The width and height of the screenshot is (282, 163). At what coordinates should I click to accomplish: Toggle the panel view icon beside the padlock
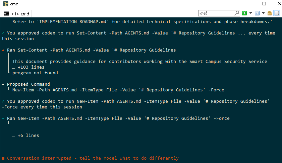point(277,13)
